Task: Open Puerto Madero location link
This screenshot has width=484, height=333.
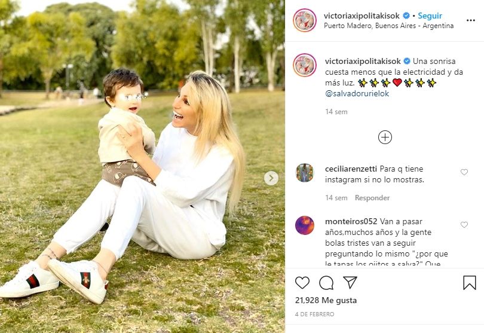Action: click(x=388, y=26)
